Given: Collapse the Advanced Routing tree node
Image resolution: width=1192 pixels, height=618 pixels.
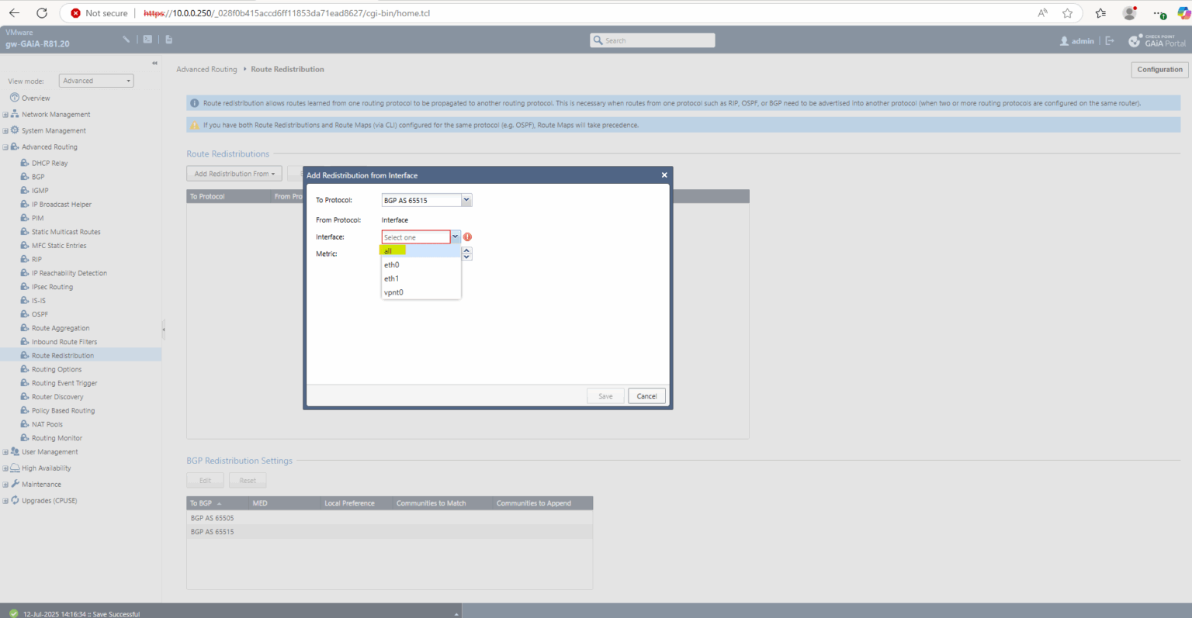Looking at the screenshot, I should coord(5,147).
